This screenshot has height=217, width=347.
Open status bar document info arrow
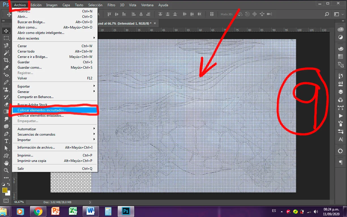pos(90,202)
